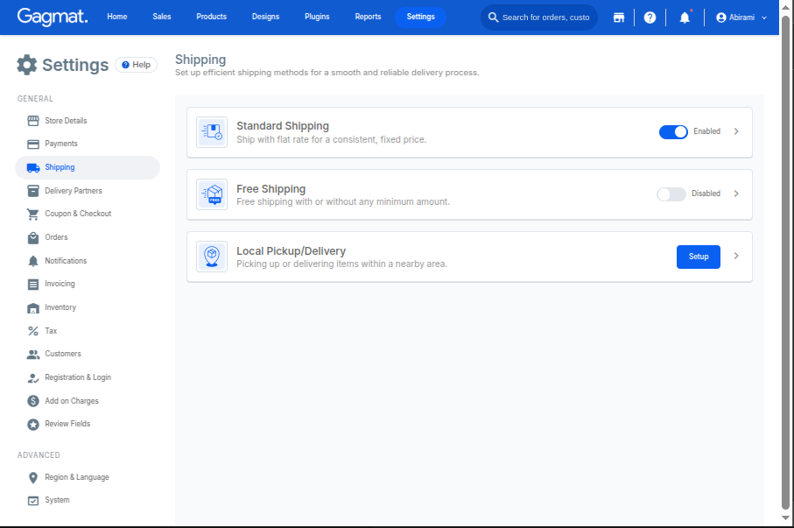The image size is (794, 528).
Task: Click the Add on Charges dollar icon
Action: [x=33, y=401]
